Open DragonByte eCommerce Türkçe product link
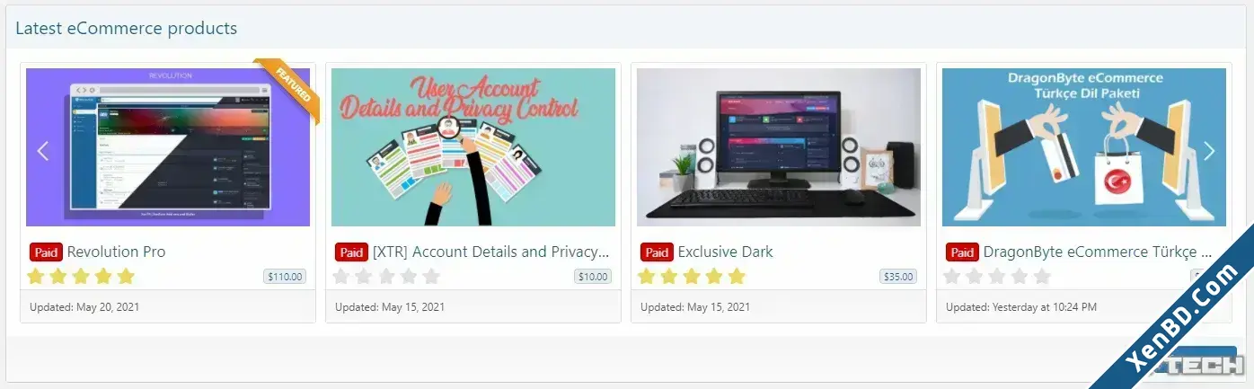 coord(1098,252)
